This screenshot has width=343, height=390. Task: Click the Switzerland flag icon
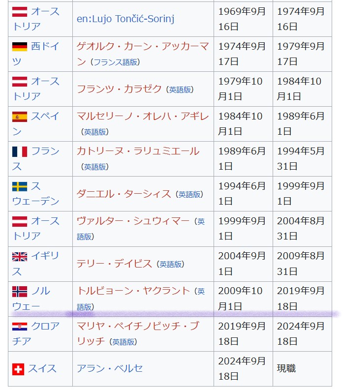pos(18,369)
